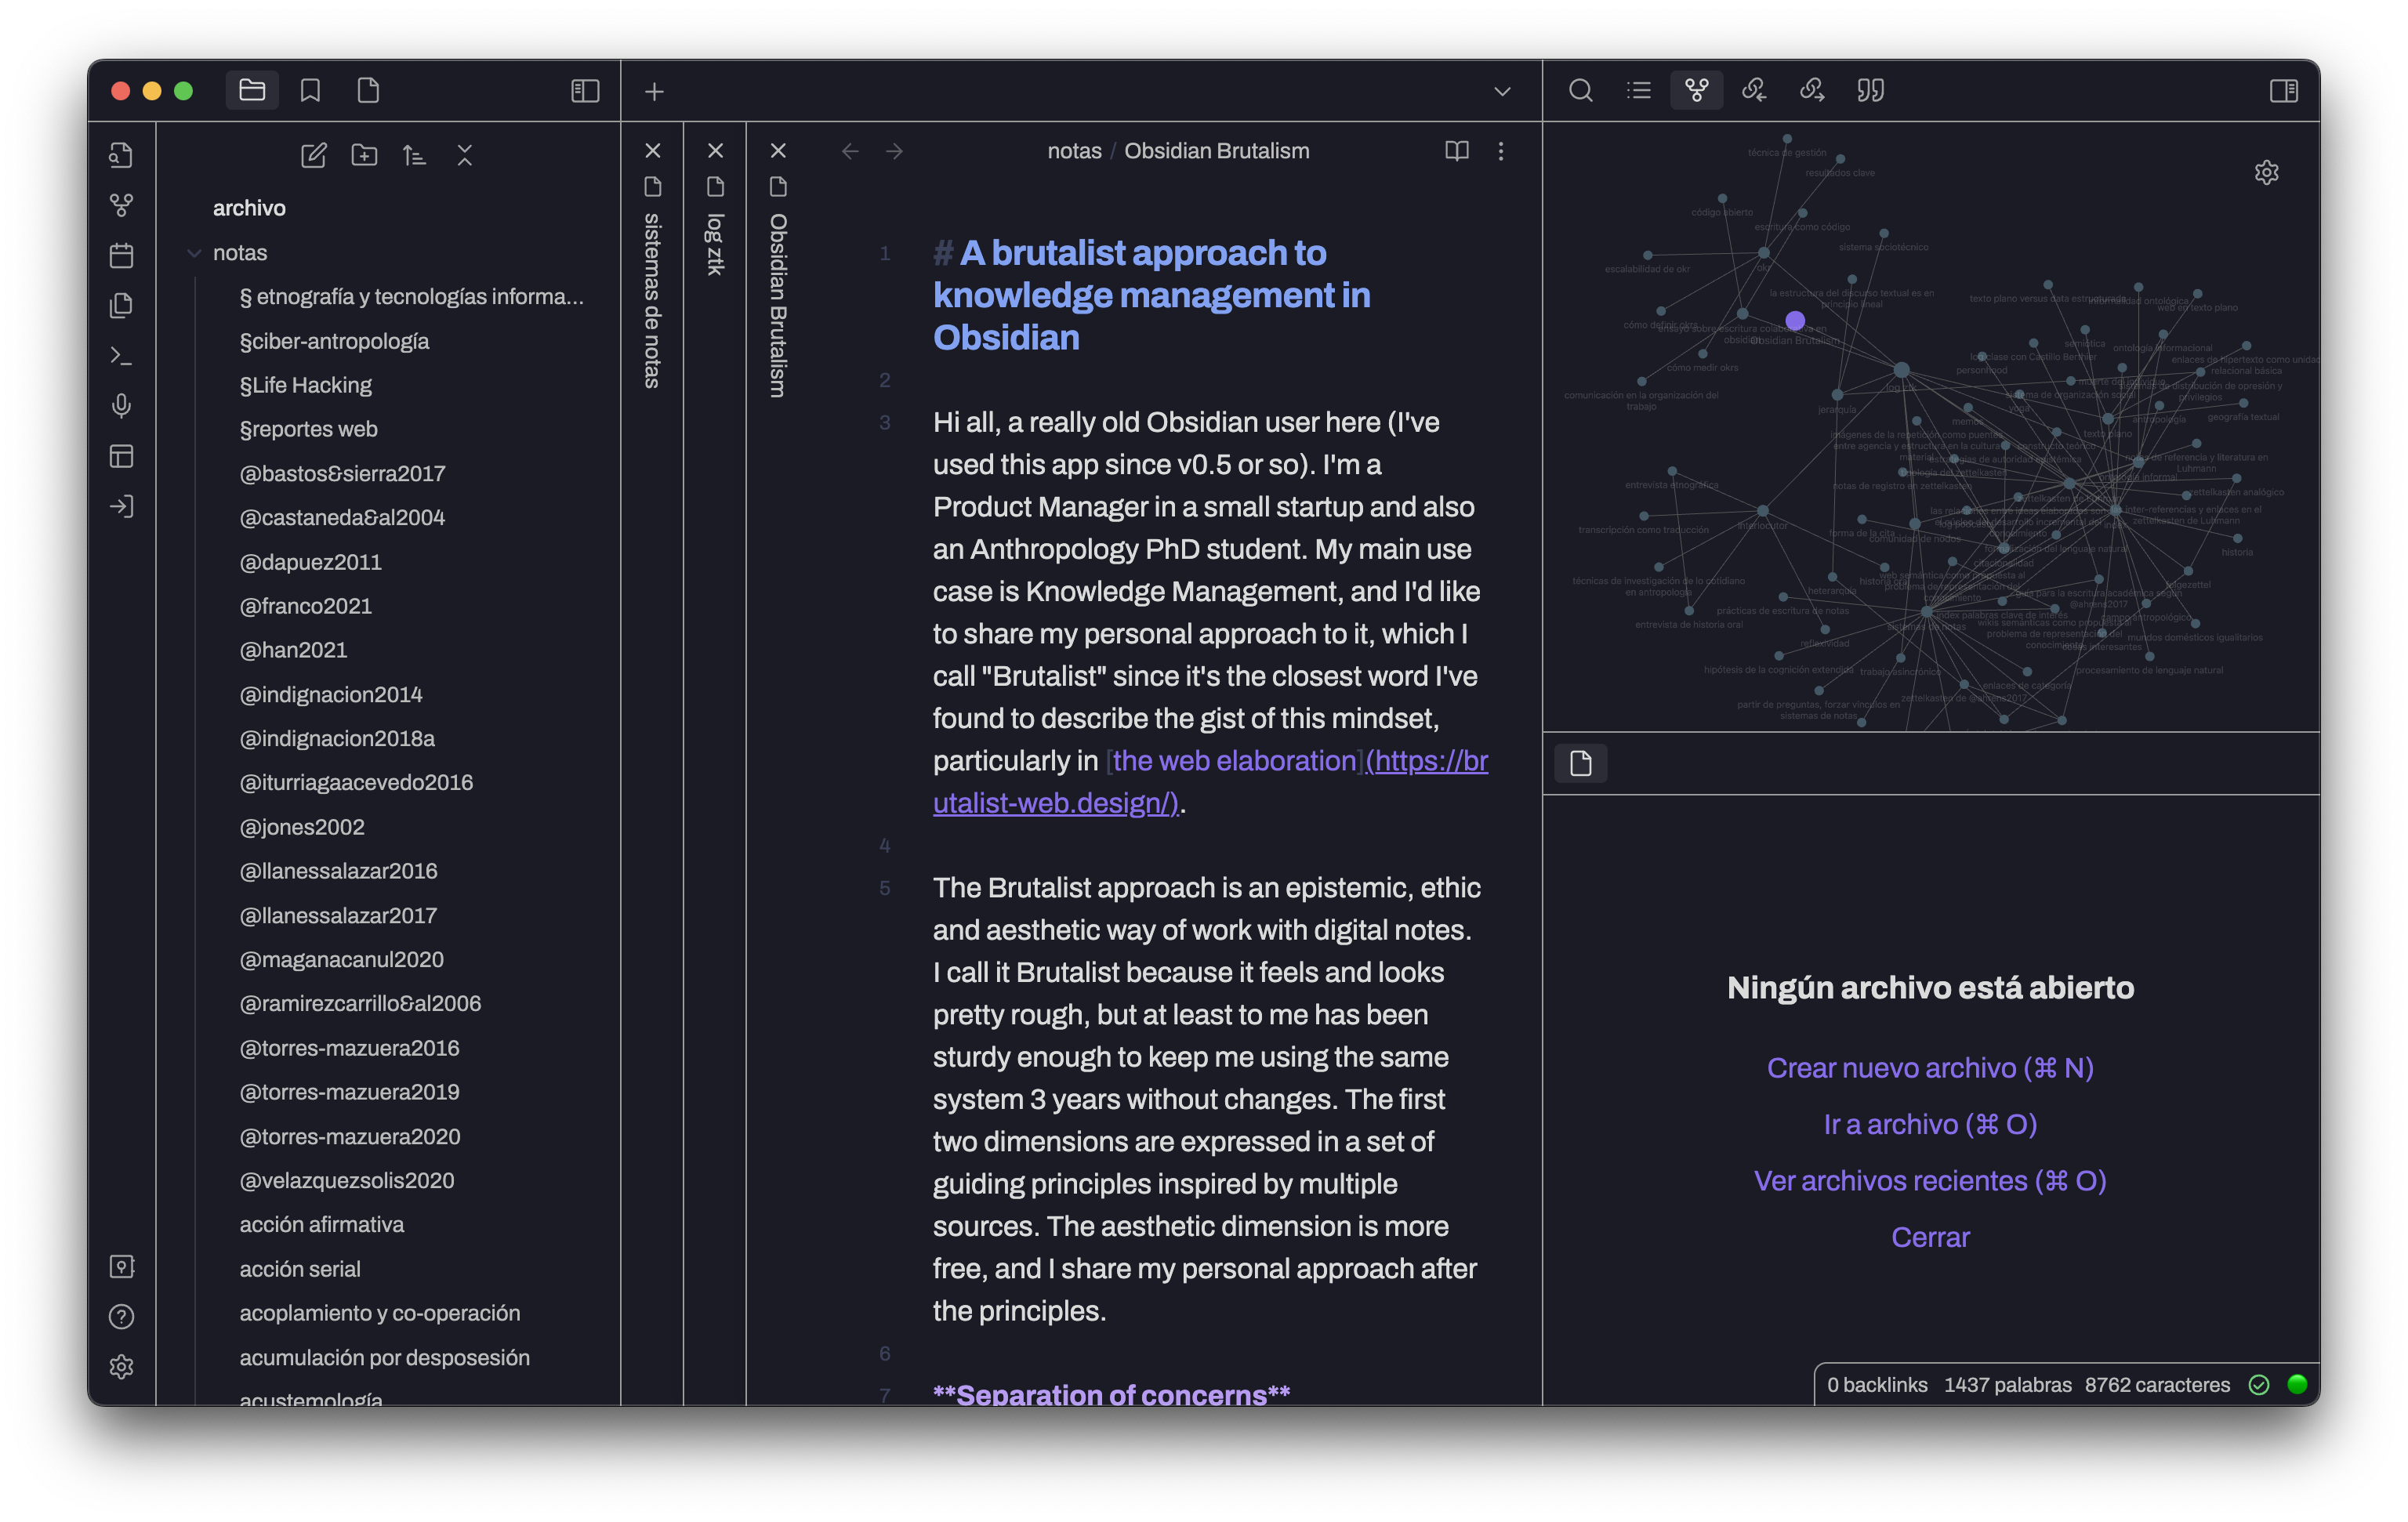2408x1522 pixels.
Task: Click Crear nuevo archivo link
Action: point(1930,1068)
